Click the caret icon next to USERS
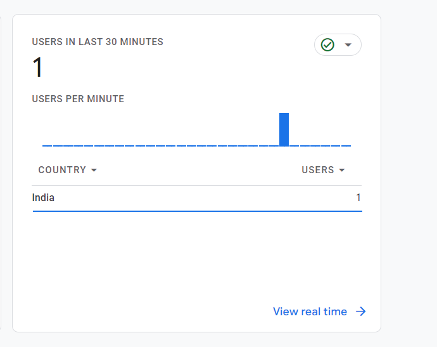The width and height of the screenshot is (437, 347). (342, 171)
